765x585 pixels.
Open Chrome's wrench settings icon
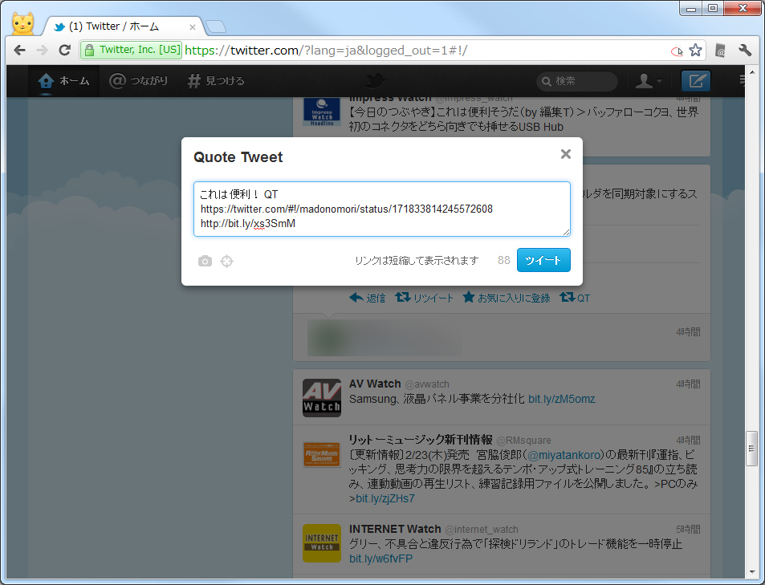click(744, 50)
